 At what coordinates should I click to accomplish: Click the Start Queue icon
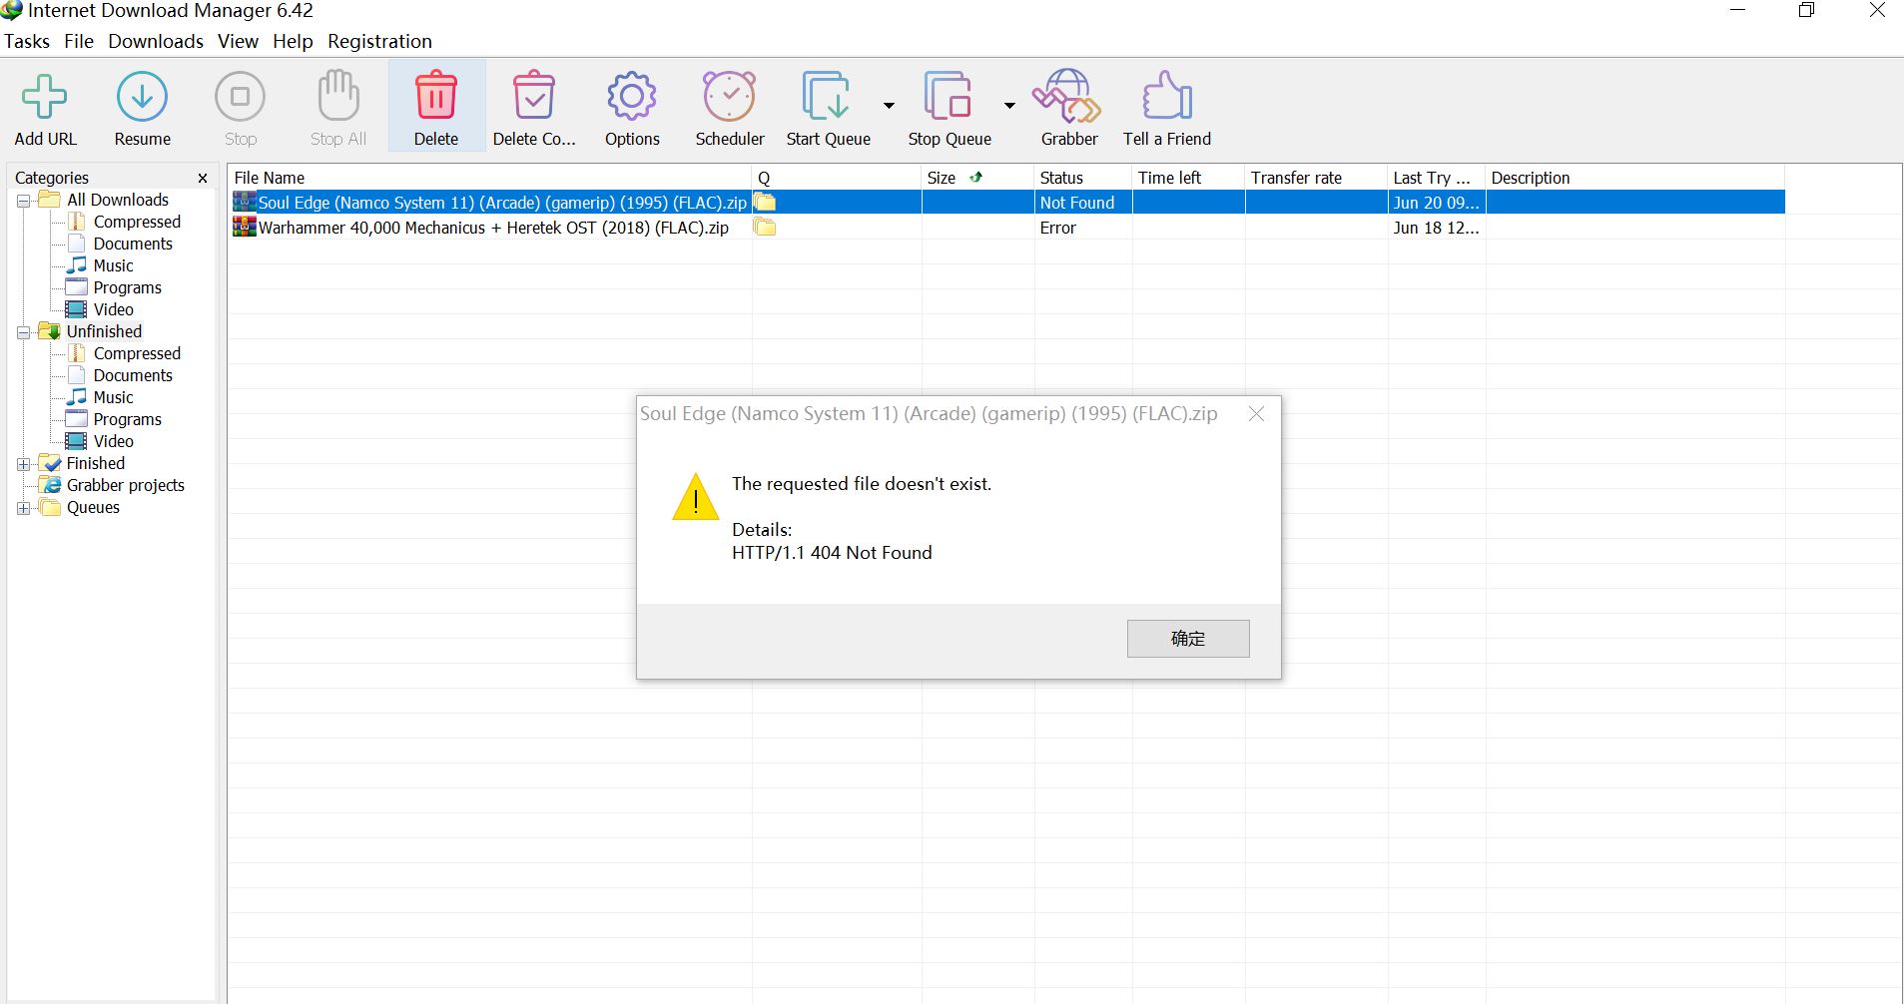point(826,98)
